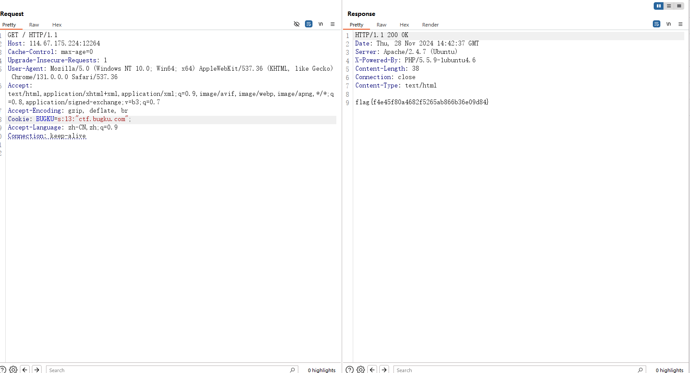Open Response editor hamburger options menu
Screen dimensions: 690x373
pos(680,24)
